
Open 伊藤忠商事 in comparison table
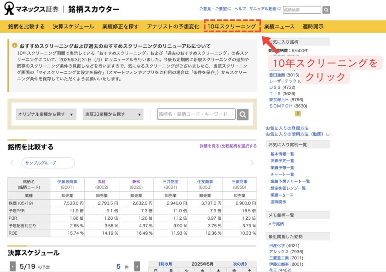click(67, 182)
